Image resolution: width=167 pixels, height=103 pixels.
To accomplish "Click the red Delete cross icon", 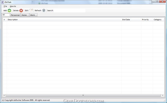I will 21,11.
